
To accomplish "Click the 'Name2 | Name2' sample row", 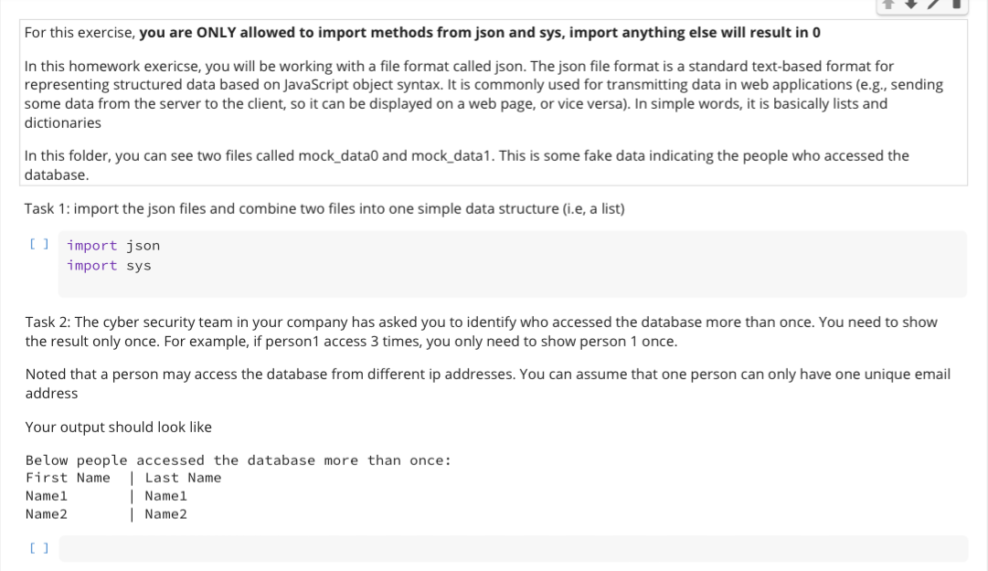I will [x=106, y=514].
